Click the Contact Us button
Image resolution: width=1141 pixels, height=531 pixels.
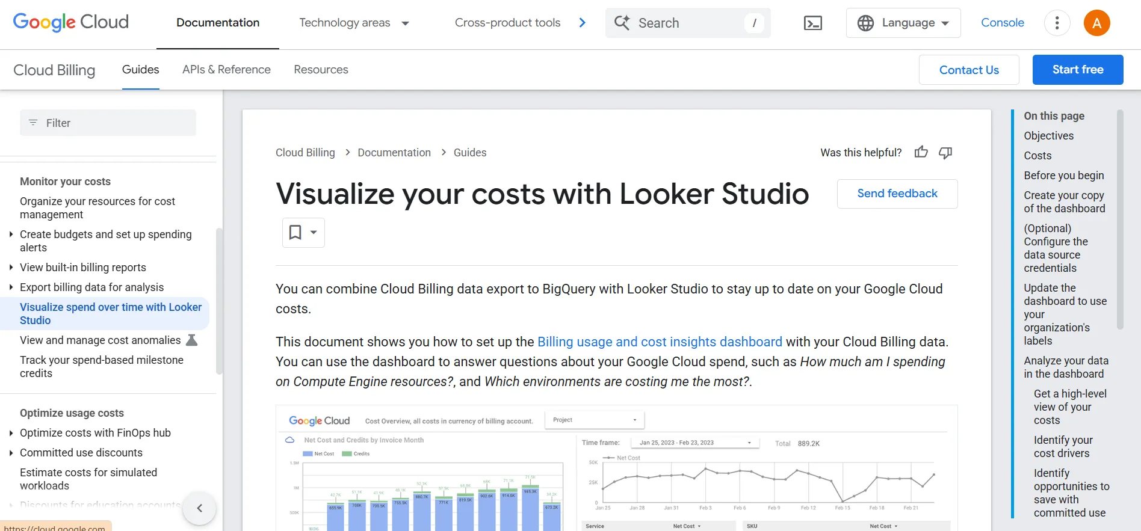coord(969,70)
